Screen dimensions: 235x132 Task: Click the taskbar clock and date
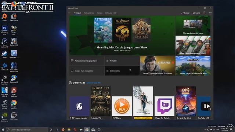coord(224,129)
